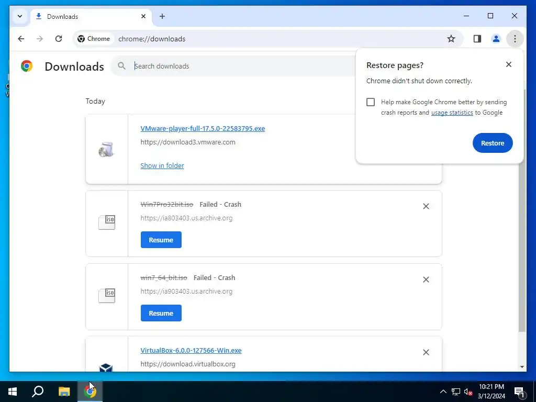
Task: Open a new tab
Action: (162, 16)
